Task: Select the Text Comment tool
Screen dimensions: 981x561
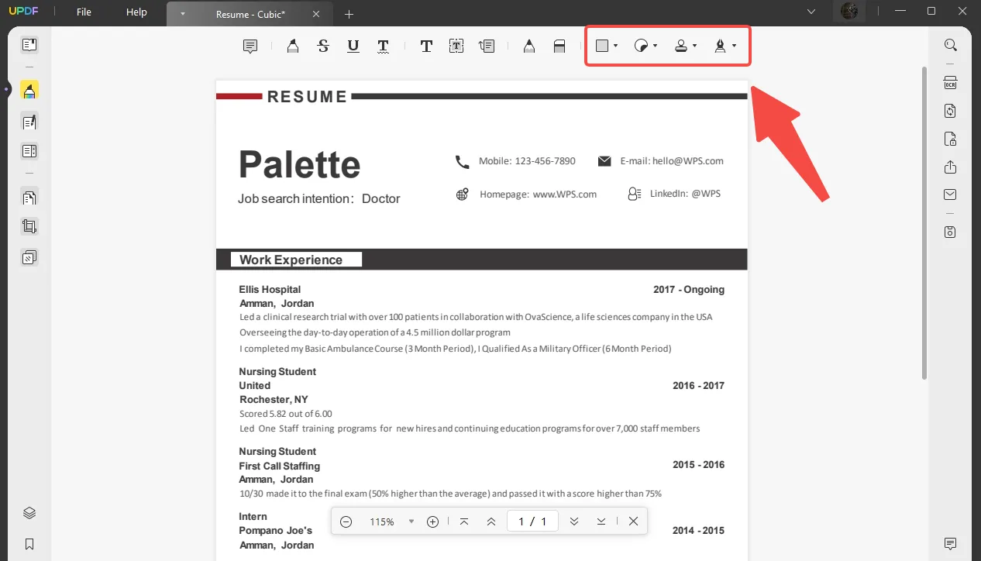Action: [426, 46]
